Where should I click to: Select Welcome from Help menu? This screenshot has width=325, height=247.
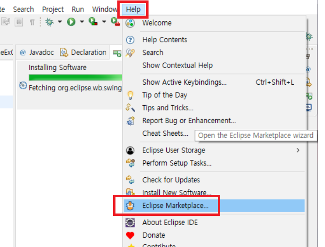click(214, 23)
